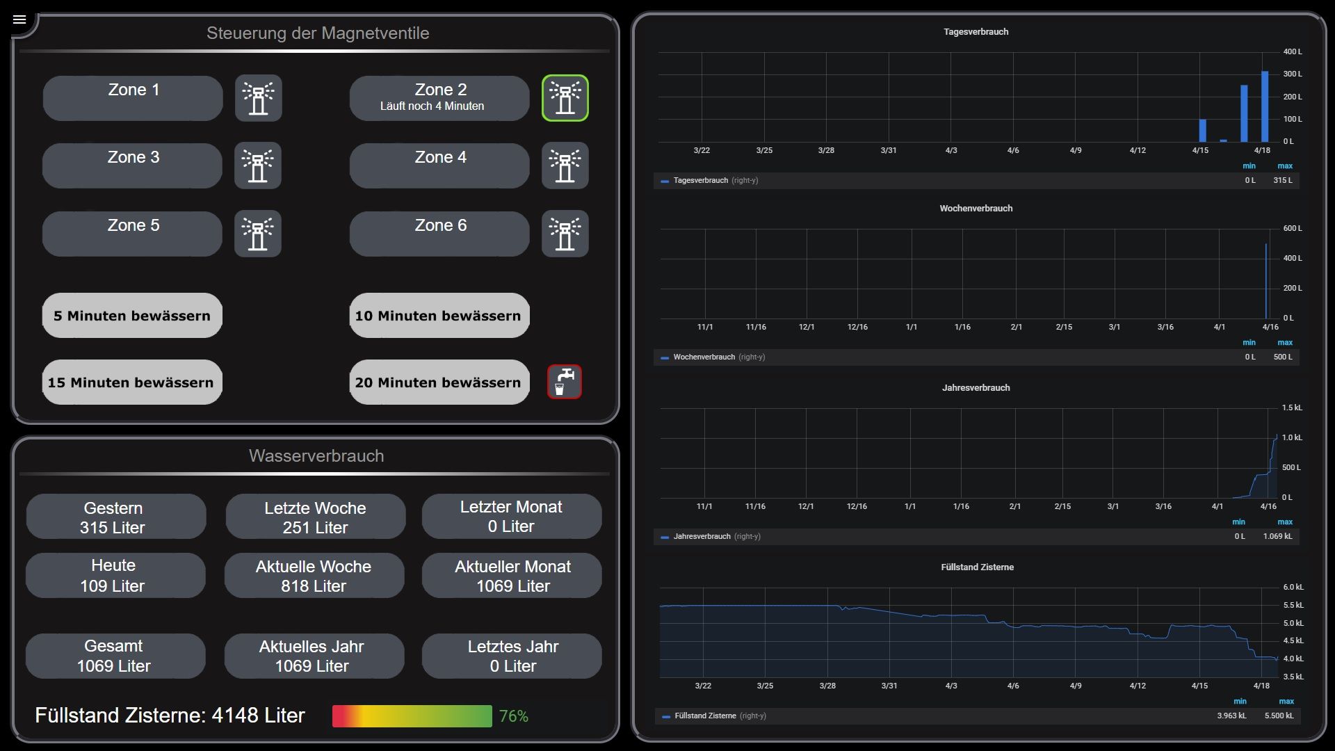Start '10 Minuten bewässern'

pos(439,316)
